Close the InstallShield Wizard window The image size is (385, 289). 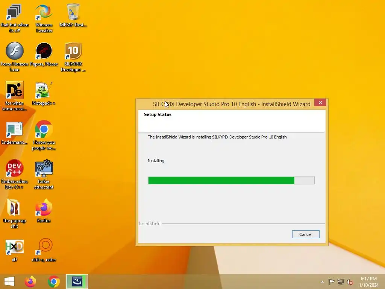click(x=320, y=102)
